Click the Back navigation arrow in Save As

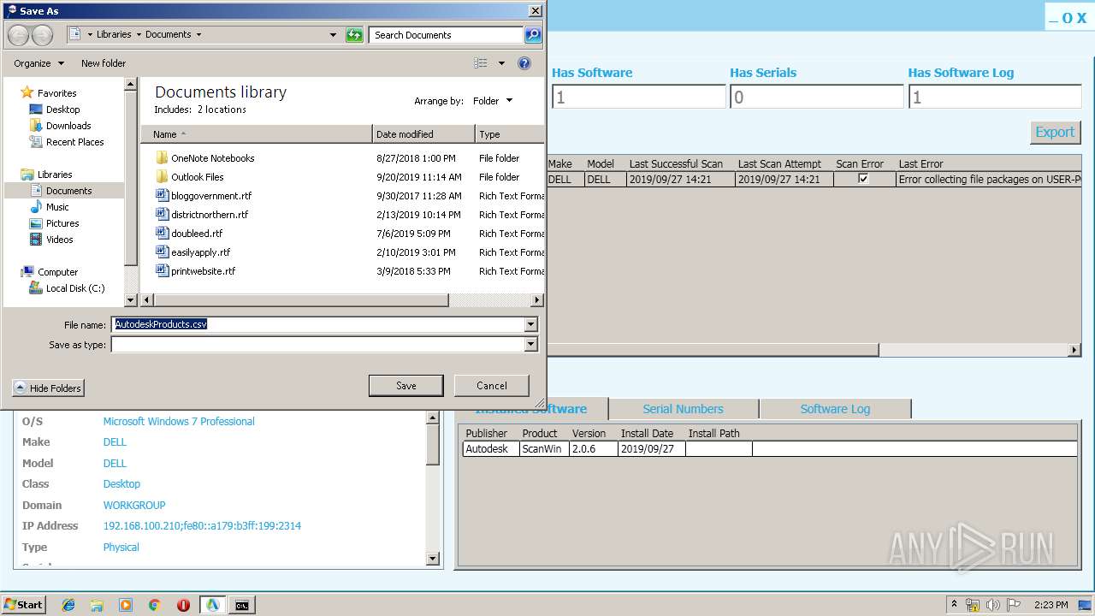tap(19, 35)
